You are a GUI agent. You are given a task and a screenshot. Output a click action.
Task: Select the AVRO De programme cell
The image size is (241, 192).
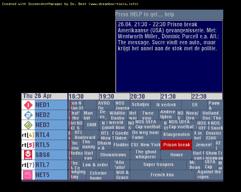tap(105, 105)
